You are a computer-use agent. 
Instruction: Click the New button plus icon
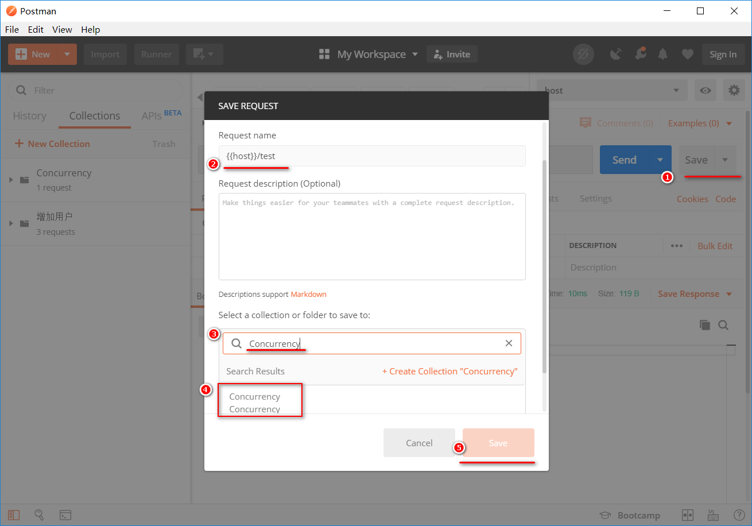coord(21,54)
